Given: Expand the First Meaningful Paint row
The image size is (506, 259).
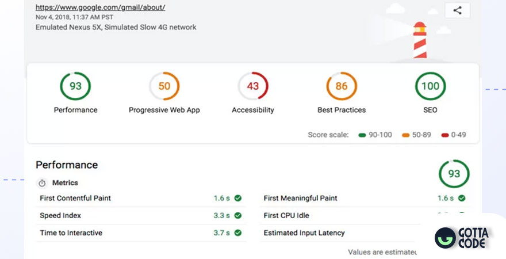Looking at the screenshot, I should (x=365, y=199).
